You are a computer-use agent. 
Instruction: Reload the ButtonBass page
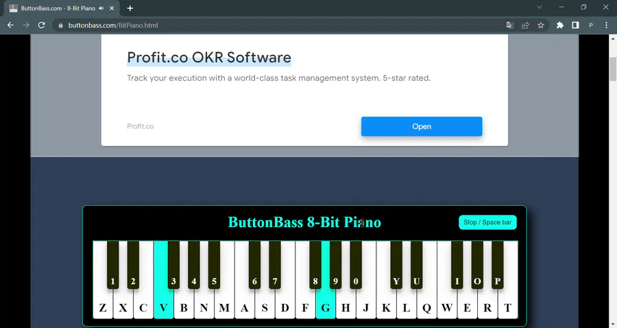tap(41, 25)
